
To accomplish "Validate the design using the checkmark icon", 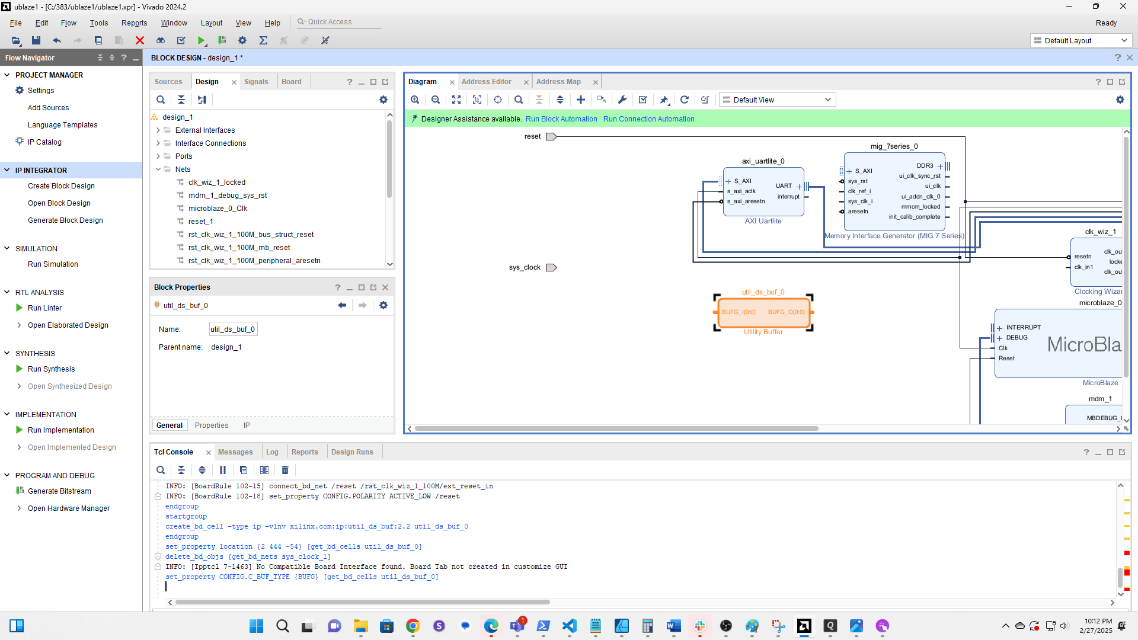I will (642, 100).
